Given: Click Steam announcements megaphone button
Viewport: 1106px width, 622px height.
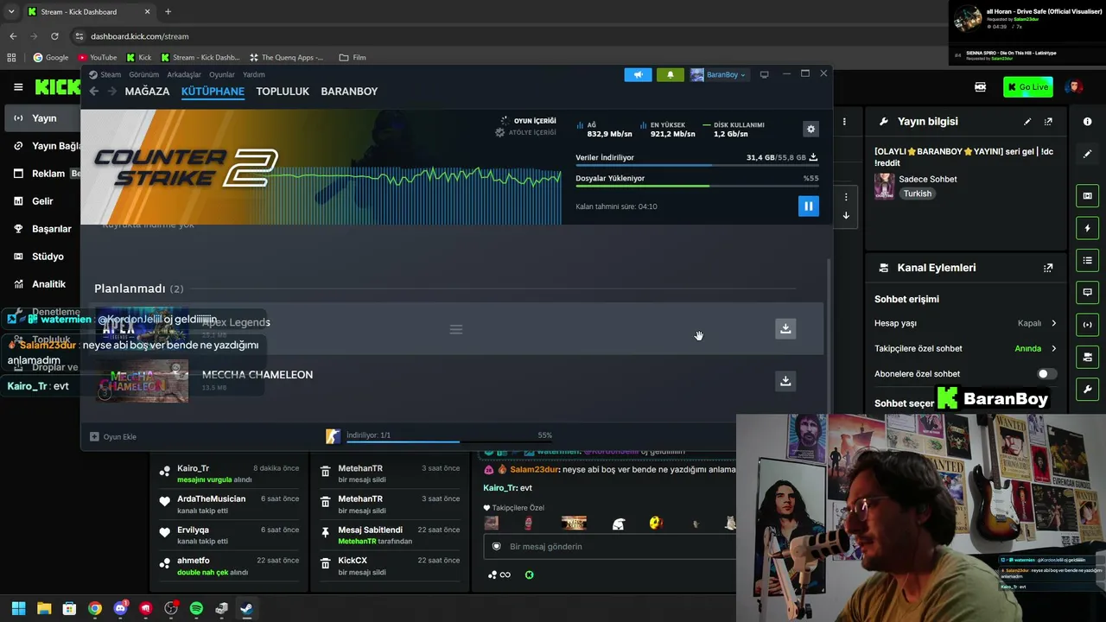Looking at the screenshot, I should point(638,74).
